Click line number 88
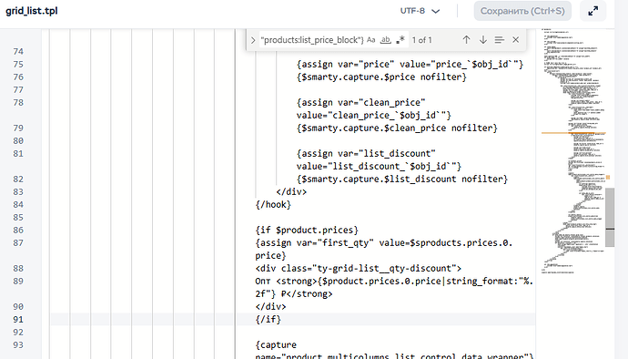The height and width of the screenshot is (359, 628). click(18, 269)
